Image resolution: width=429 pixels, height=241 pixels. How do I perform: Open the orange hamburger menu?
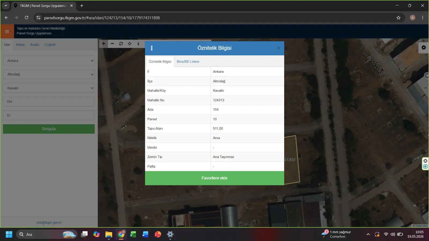[x=7, y=32]
